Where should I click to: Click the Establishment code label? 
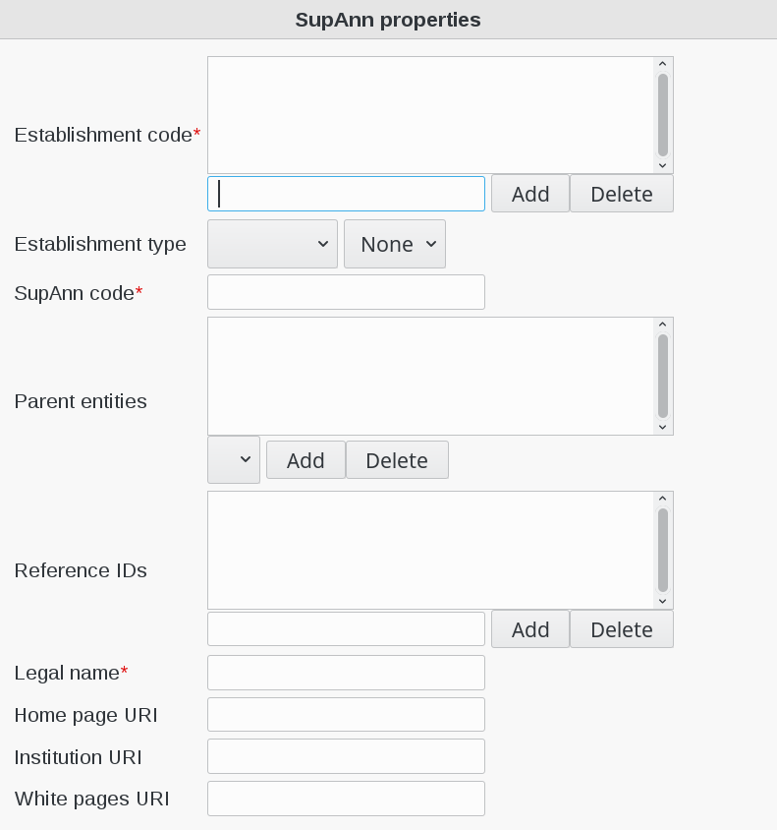click(107, 135)
